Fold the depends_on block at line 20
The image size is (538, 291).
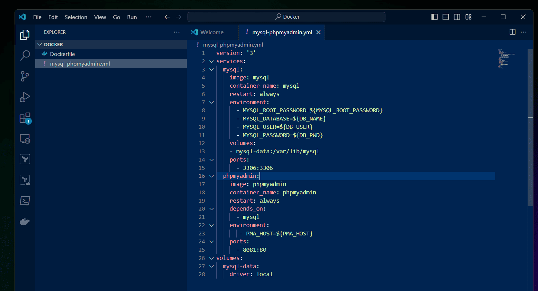(211, 209)
